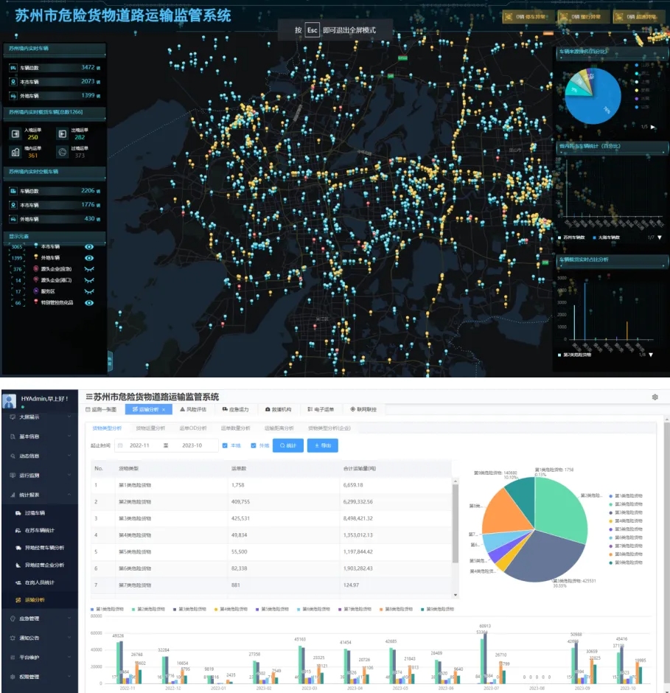Click hamburger menu icon beside system title
The width and height of the screenshot is (670, 693).
(x=88, y=397)
